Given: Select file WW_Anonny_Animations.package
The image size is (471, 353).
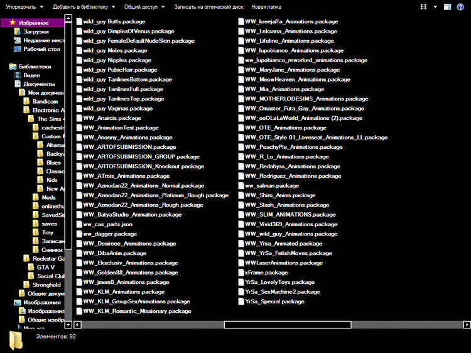Looking at the screenshot, I should coord(124,138).
